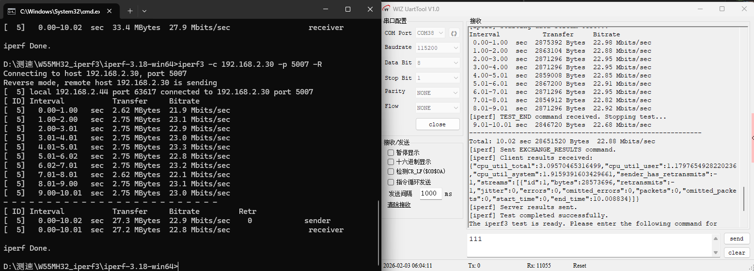Screen dimensions: 754x271
Task: Open a new terminal tab with plus
Action: coord(130,11)
